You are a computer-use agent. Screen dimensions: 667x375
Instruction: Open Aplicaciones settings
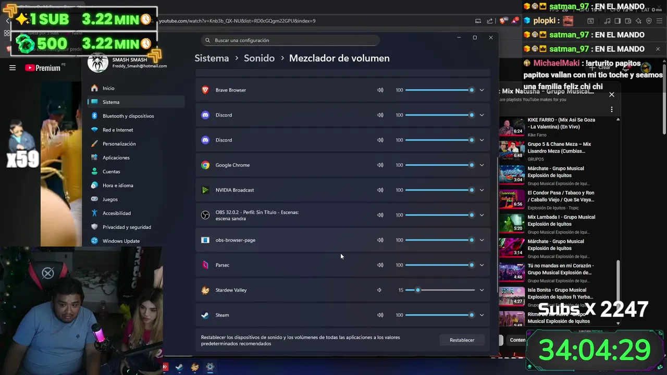click(136, 157)
